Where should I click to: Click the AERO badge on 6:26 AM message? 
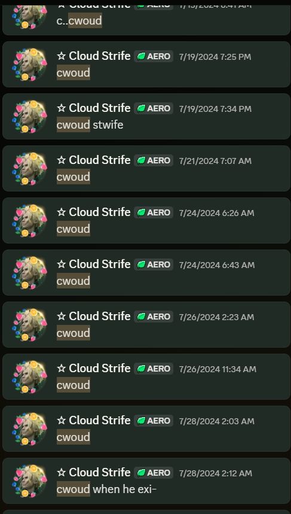154,212
